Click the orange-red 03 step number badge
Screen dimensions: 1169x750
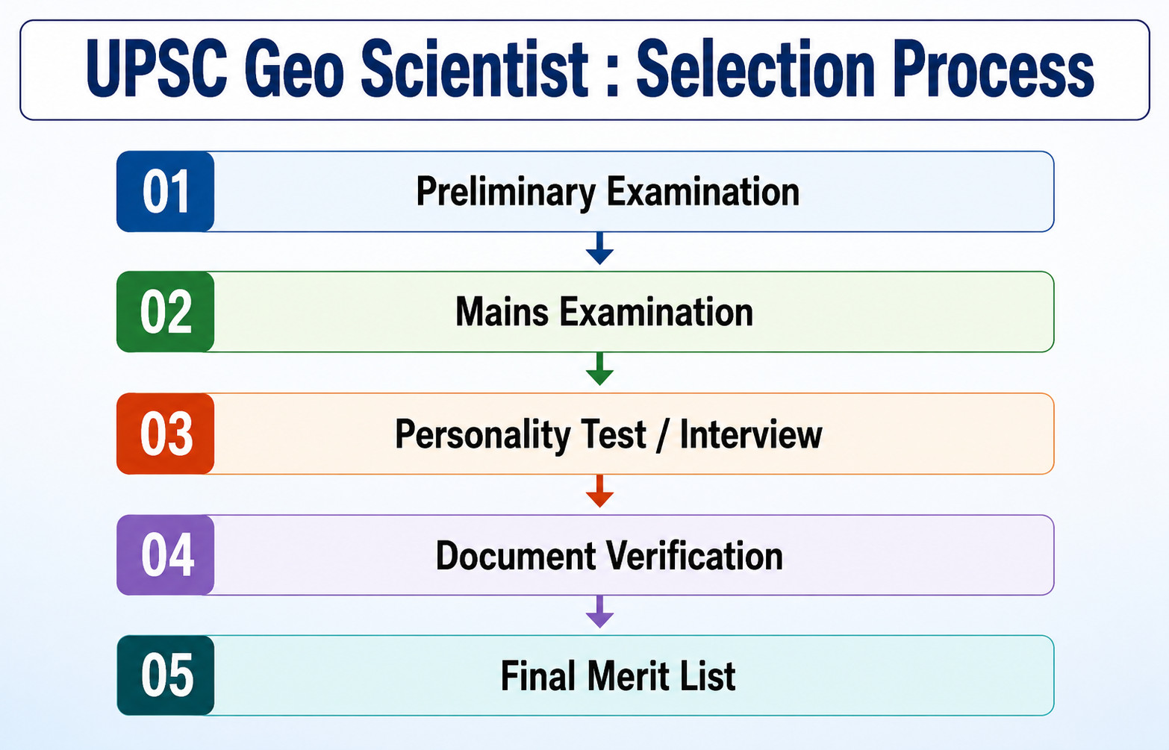point(166,434)
